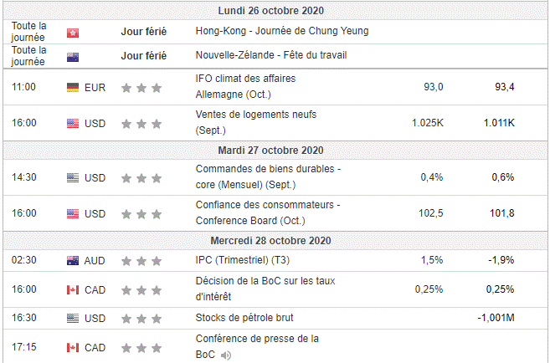Click the Hong-Kong Journée de Chung Yeung holiday

click(x=280, y=31)
